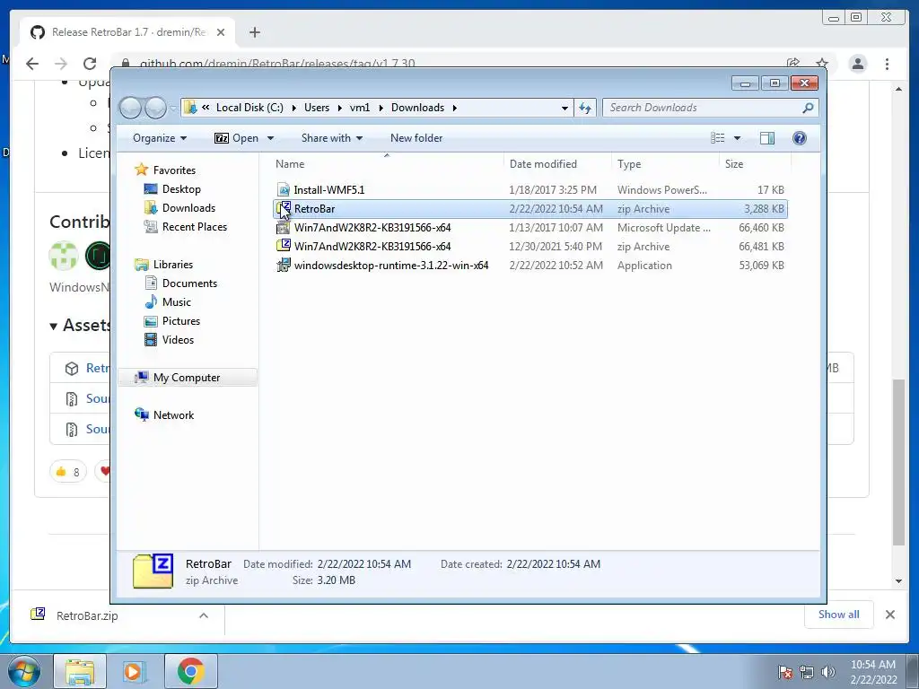Viewport: 919px width, 689px height.
Task: Select My Computer in navigation pane
Action: [x=187, y=378]
